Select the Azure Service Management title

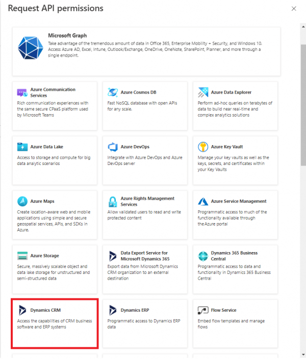point(239,201)
